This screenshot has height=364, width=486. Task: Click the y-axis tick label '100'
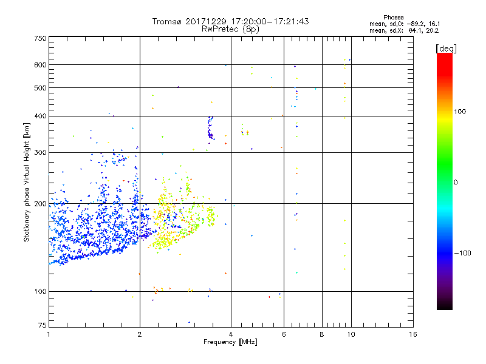[41, 291]
